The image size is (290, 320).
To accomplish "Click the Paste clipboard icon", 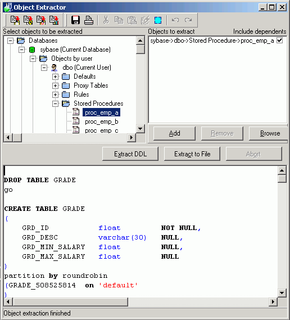I will tap(132, 20).
